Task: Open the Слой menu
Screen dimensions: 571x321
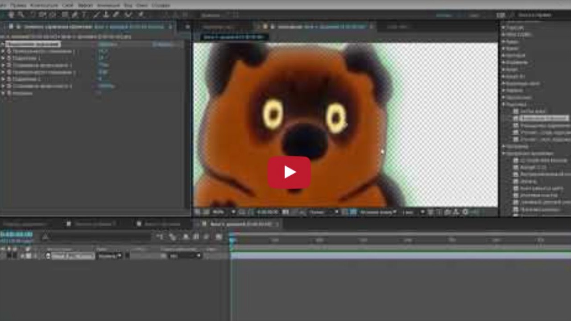Action: click(x=68, y=5)
